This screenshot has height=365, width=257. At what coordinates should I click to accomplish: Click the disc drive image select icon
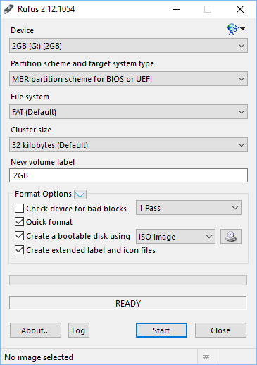point(231,237)
